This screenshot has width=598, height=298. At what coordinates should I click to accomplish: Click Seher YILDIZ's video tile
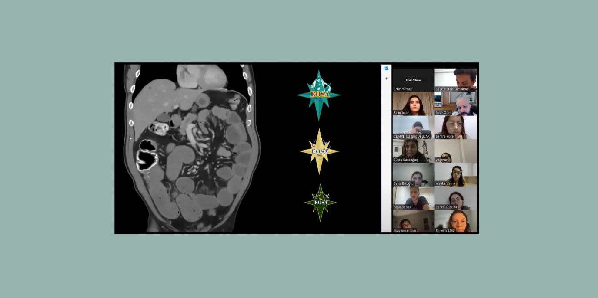click(455, 221)
